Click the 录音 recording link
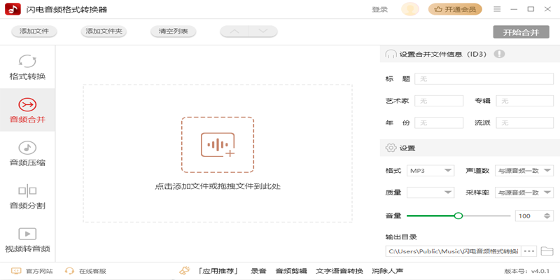Viewport: 560px width, 280px height. tap(258, 271)
